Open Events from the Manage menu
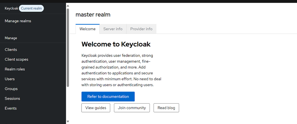This screenshot has width=297, height=124. coord(11,108)
